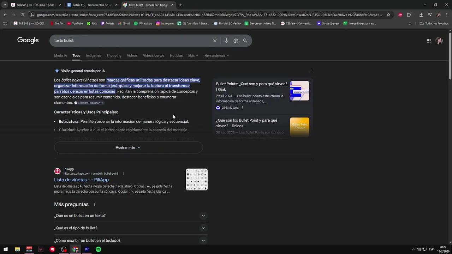Start a voice search with the microphone icon

pyautogui.click(x=226, y=41)
